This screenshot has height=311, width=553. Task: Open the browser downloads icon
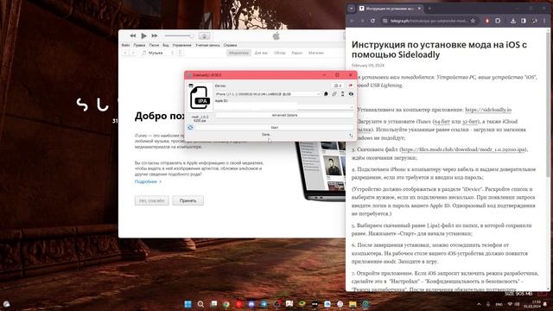pyautogui.click(x=513, y=21)
